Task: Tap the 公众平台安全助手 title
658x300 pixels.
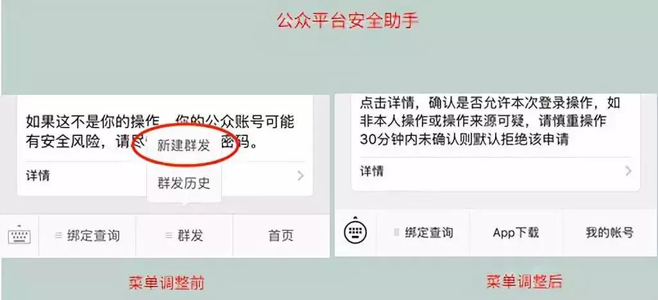Action: [348, 21]
